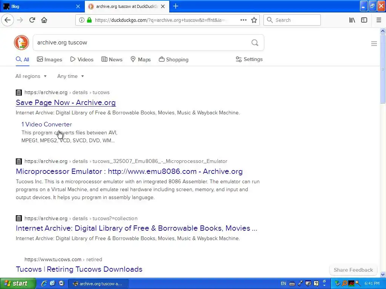This screenshot has height=289, width=386.
Task: Open DuckDuckGo side menu icon
Action: (x=374, y=44)
